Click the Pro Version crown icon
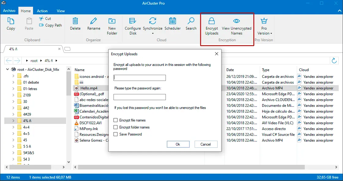Image resolution: width=343 pixels, height=181 pixels. pyautogui.click(x=264, y=21)
